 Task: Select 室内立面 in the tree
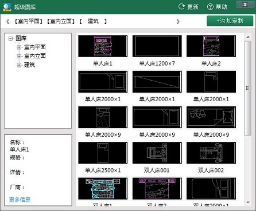[x=34, y=56]
